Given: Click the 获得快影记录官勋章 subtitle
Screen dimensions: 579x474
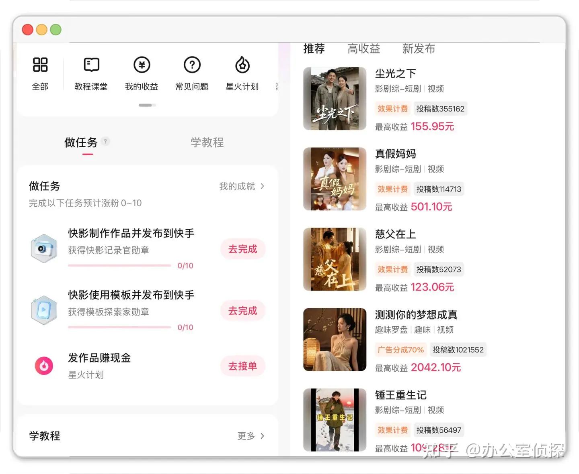Looking at the screenshot, I should pos(109,250).
